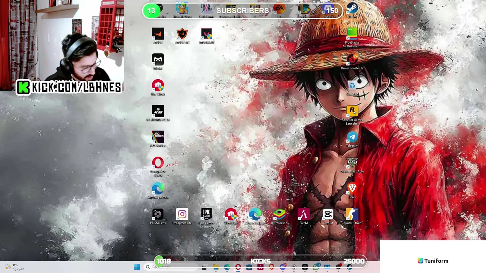Launch the Instagram Lite shortcut
486x273 pixels.
pos(182,217)
